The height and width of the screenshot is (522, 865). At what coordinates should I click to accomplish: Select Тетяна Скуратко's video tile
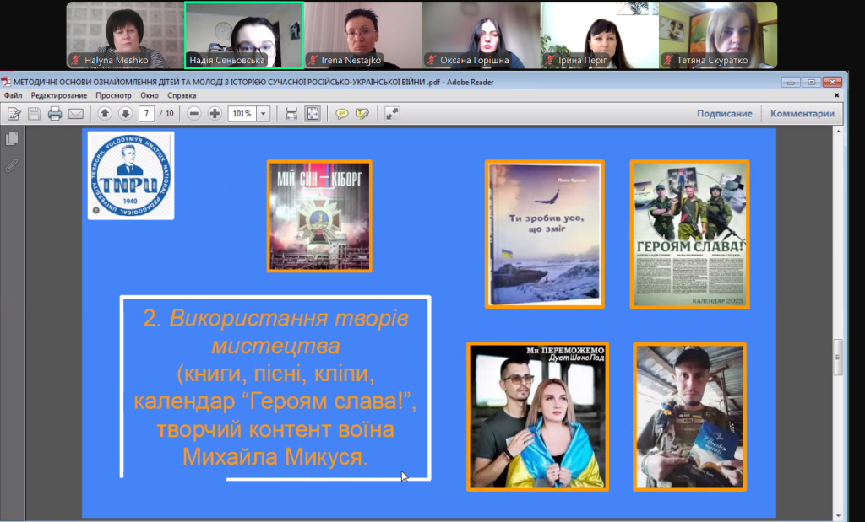pyautogui.click(x=718, y=35)
